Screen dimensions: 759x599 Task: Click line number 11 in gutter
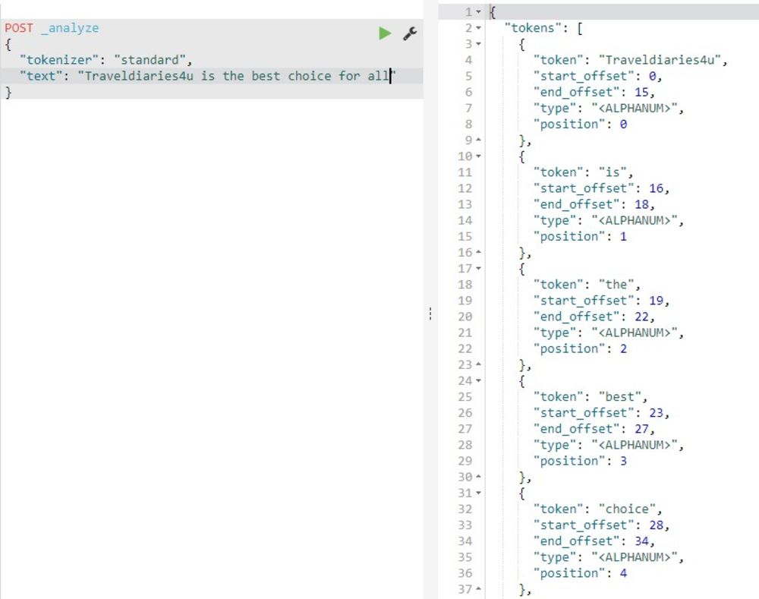click(x=465, y=172)
